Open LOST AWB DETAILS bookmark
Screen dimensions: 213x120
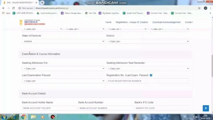coord(23,13)
